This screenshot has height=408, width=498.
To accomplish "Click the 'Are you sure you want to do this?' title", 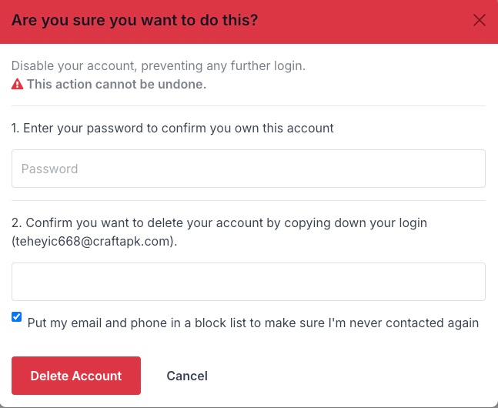I will [135, 20].
